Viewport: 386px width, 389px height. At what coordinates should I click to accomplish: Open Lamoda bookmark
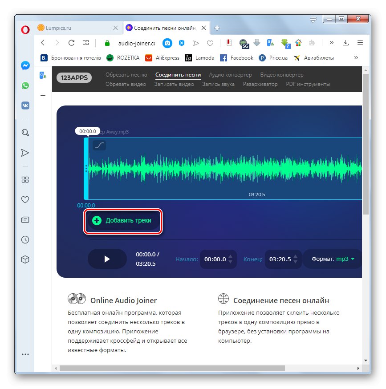(x=199, y=58)
